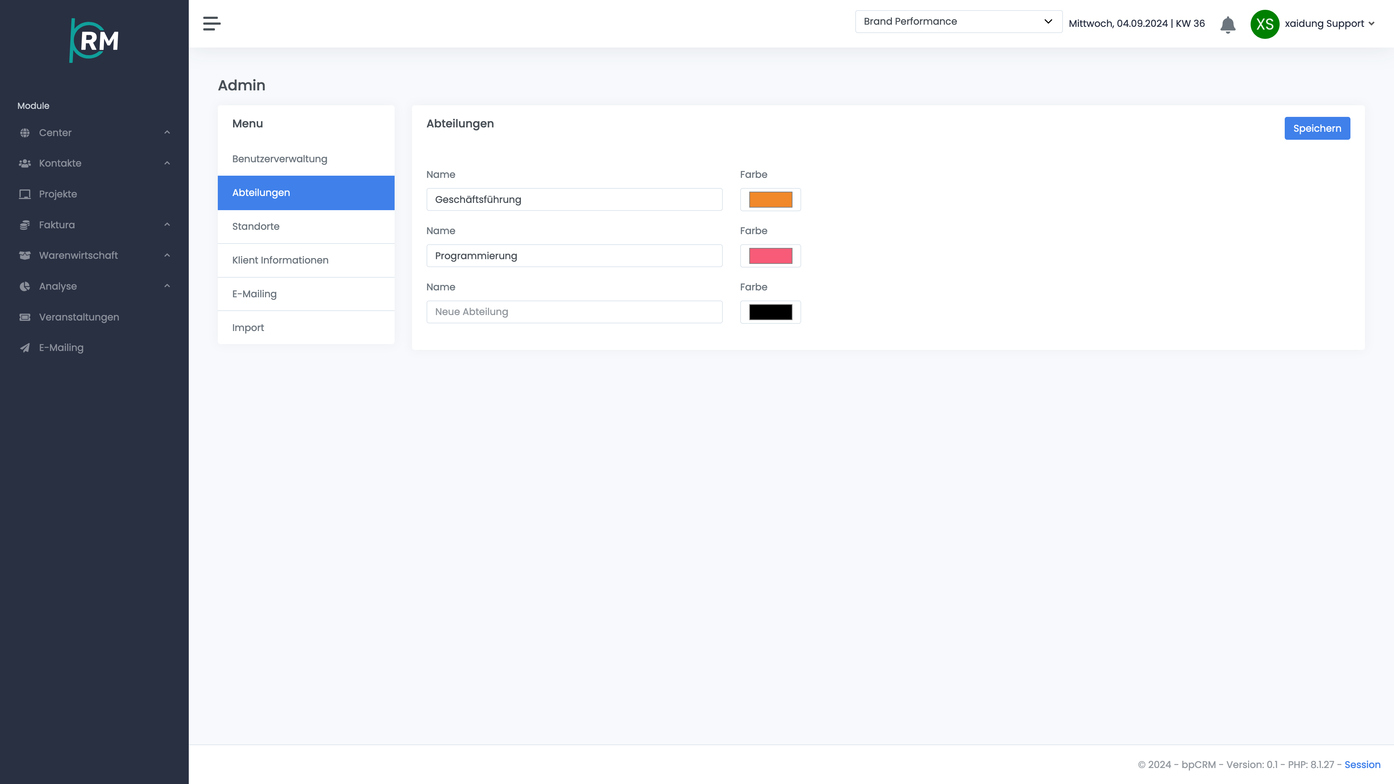1394x784 pixels.
Task: Click the Admin page heading
Action: 241,86
